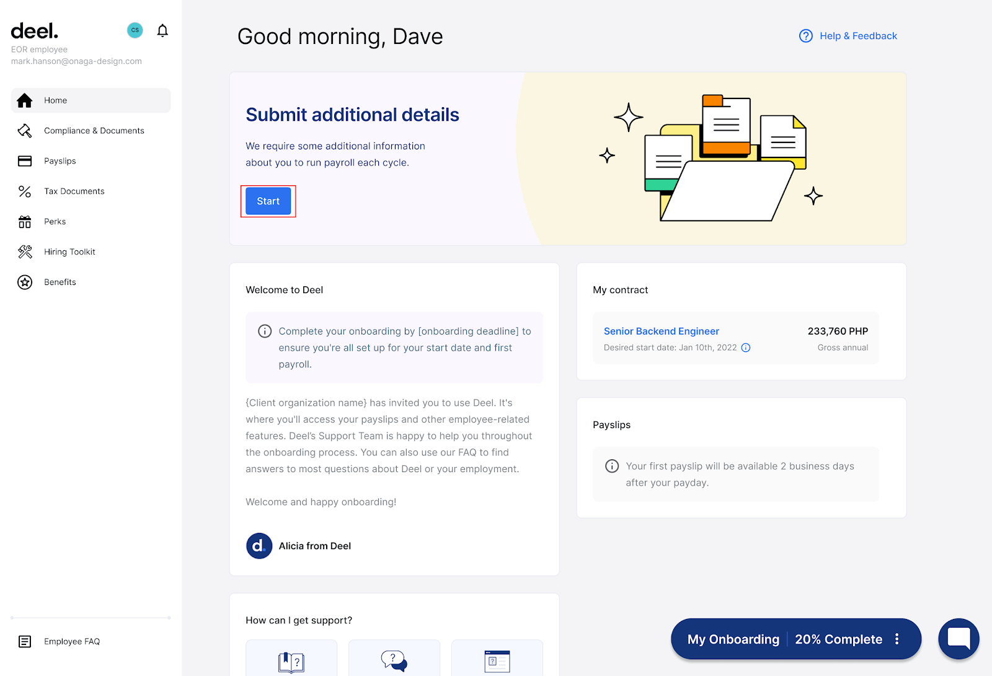Select the chat bubbles support card
This screenshot has width=992, height=676.
tap(394, 660)
